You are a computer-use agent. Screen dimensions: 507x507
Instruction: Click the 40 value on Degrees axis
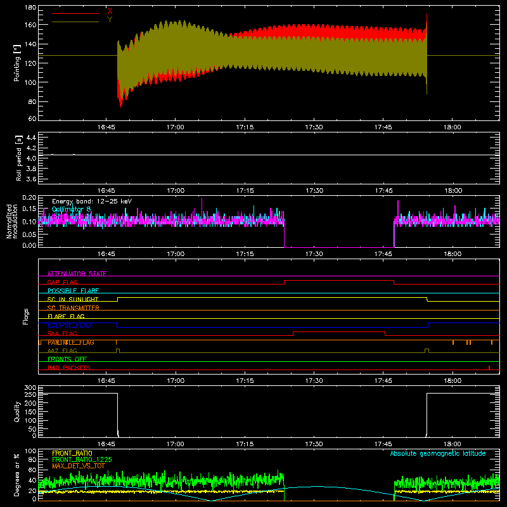(x=32, y=480)
